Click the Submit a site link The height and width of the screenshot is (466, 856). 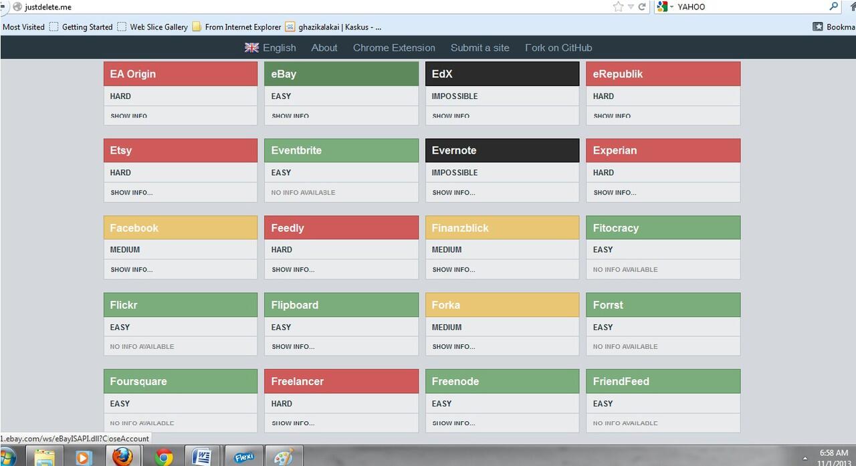pyautogui.click(x=480, y=47)
